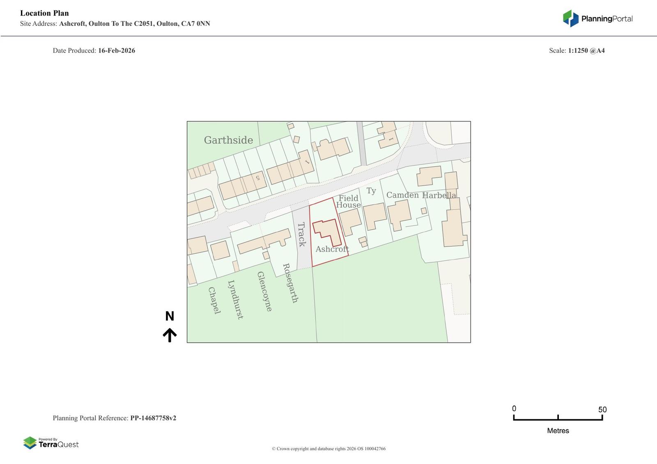657x464 pixels.
Task: Click the Camden property label
Action: click(x=402, y=195)
